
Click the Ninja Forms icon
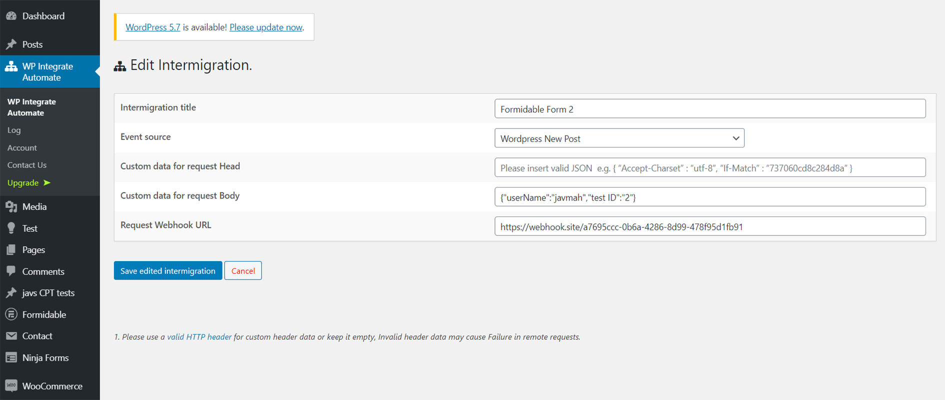[11, 357]
